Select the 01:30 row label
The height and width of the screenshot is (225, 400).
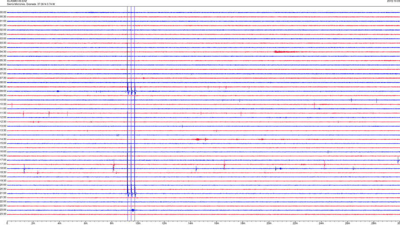tap(3, 25)
